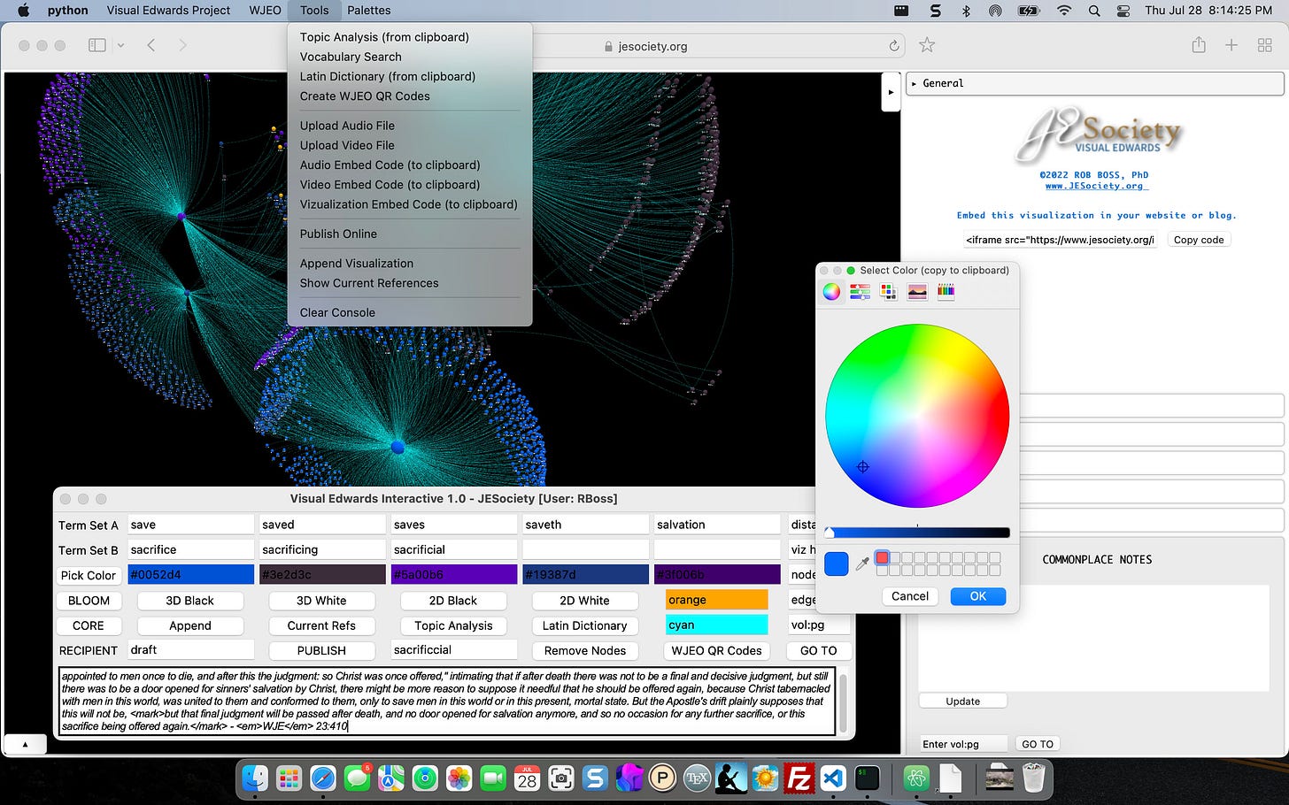Open Terminal from the dock
The height and width of the screenshot is (805, 1289).
pyautogui.click(x=867, y=778)
